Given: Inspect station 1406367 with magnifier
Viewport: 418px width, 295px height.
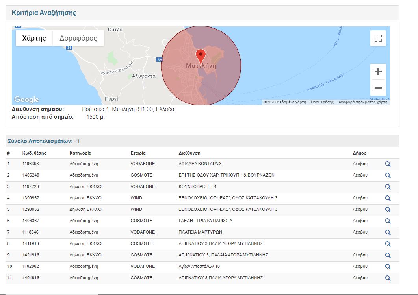Looking at the screenshot, I should [x=388, y=221].
